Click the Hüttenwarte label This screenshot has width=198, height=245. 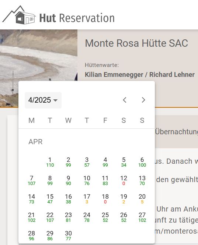click(102, 65)
